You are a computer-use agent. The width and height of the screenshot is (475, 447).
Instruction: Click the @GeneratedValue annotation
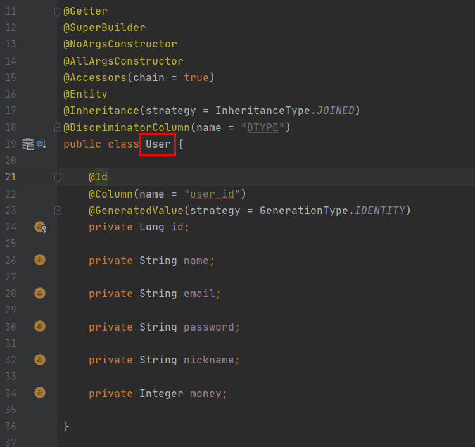coord(136,210)
